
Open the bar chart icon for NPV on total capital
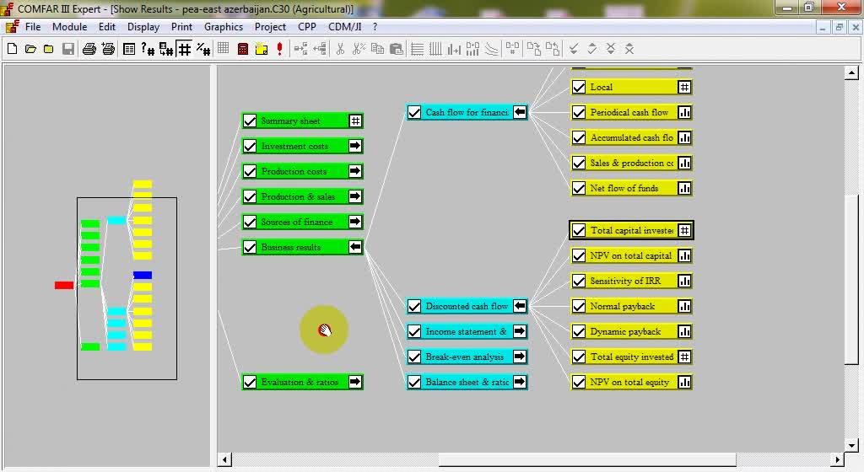pyautogui.click(x=684, y=255)
